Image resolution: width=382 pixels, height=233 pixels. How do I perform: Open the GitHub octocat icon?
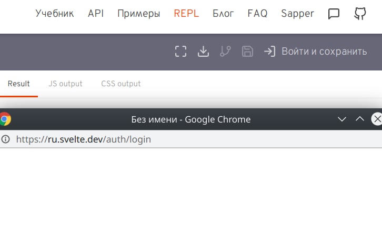(360, 13)
